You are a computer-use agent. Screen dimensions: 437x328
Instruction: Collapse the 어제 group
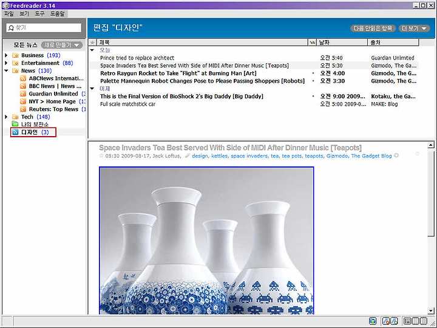pyautogui.click(x=92, y=89)
